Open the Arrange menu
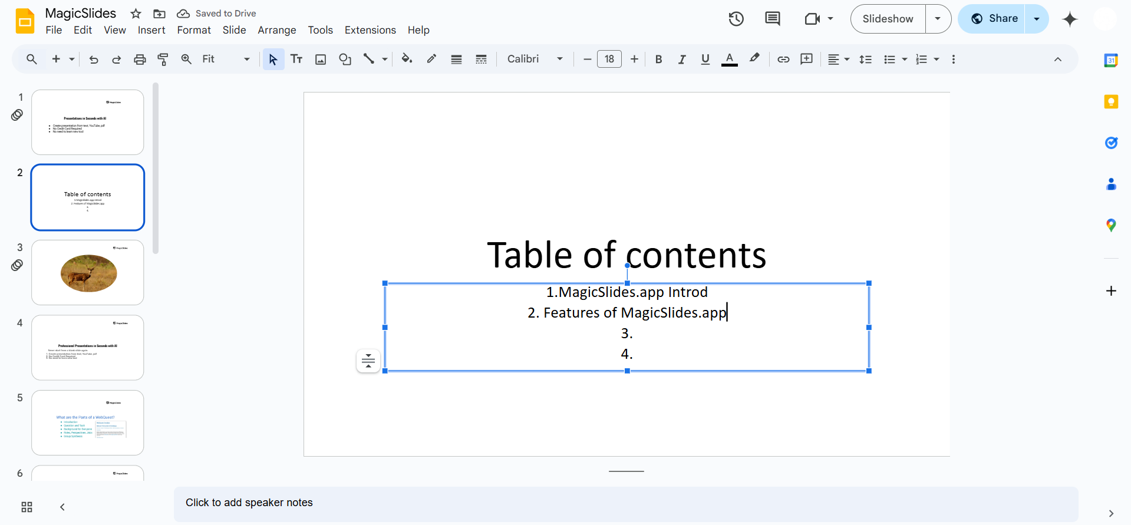 tap(276, 30)
